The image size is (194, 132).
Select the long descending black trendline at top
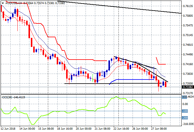[x=119, y=7]
